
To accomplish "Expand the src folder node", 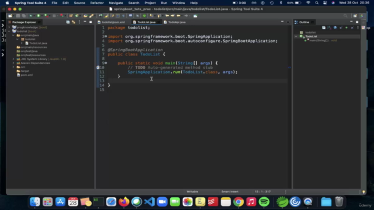I will tap(13, 67).
